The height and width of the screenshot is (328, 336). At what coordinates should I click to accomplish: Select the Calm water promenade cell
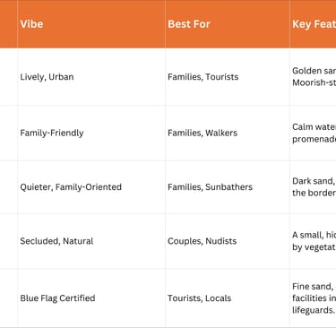click(x=313, y=133)
